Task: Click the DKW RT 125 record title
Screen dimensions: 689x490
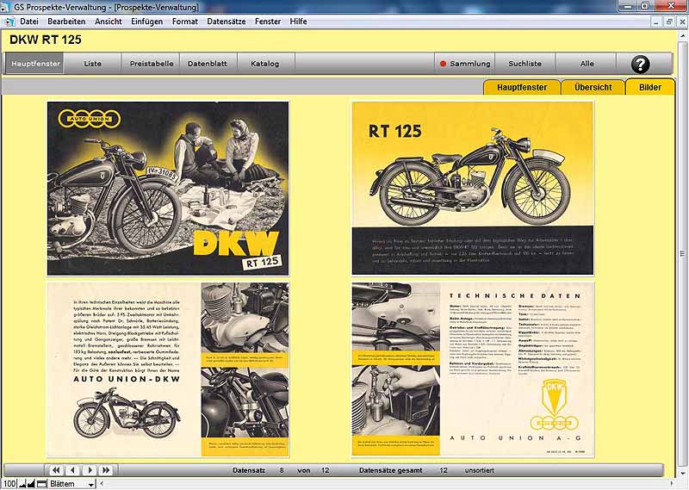Action: click(x=46, y=40)
